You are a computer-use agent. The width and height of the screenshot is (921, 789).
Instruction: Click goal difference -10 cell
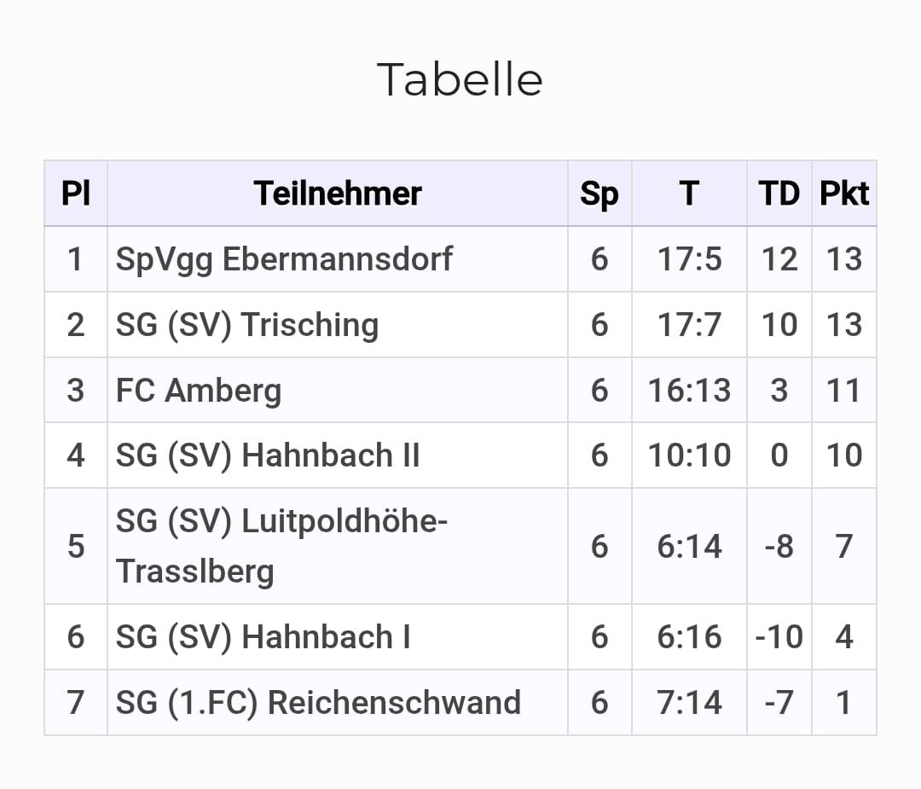779,637
